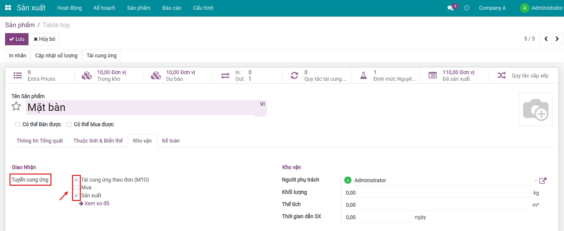564x231 pixels.
Task: Switch to the Kế toán tab
Action: coord(171,141)
